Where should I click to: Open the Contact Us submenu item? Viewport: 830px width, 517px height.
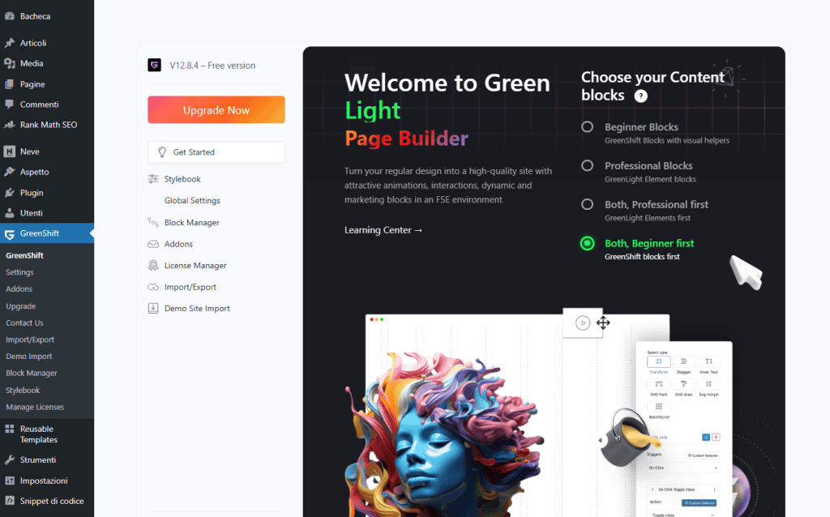click(x=24, y=323)
